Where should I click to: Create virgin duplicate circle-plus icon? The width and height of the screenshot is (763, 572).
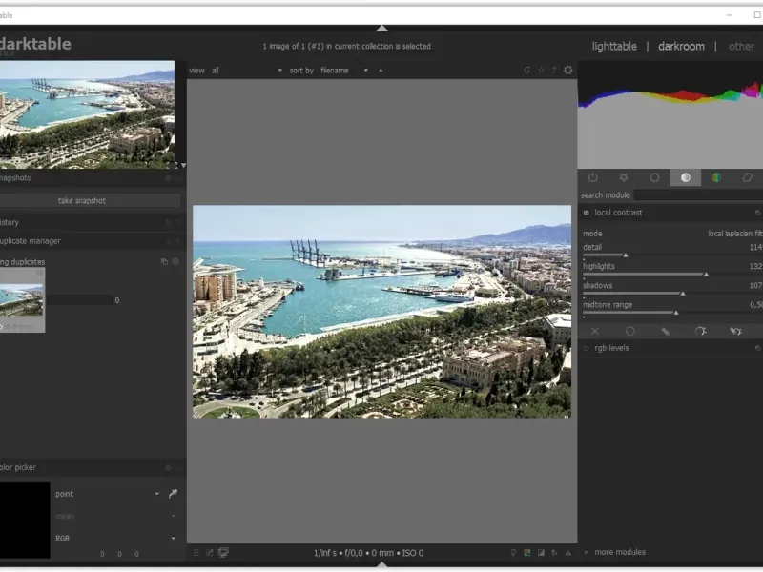point(175,261)
